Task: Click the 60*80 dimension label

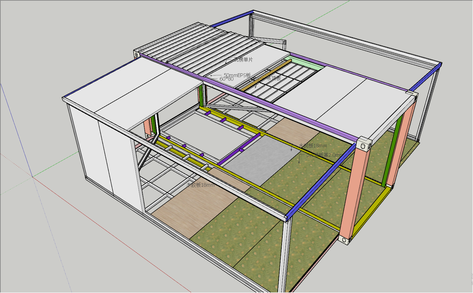Action: 226,79
